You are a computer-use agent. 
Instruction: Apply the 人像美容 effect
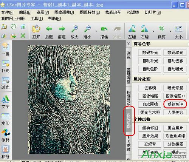click(x=175, y=112)
